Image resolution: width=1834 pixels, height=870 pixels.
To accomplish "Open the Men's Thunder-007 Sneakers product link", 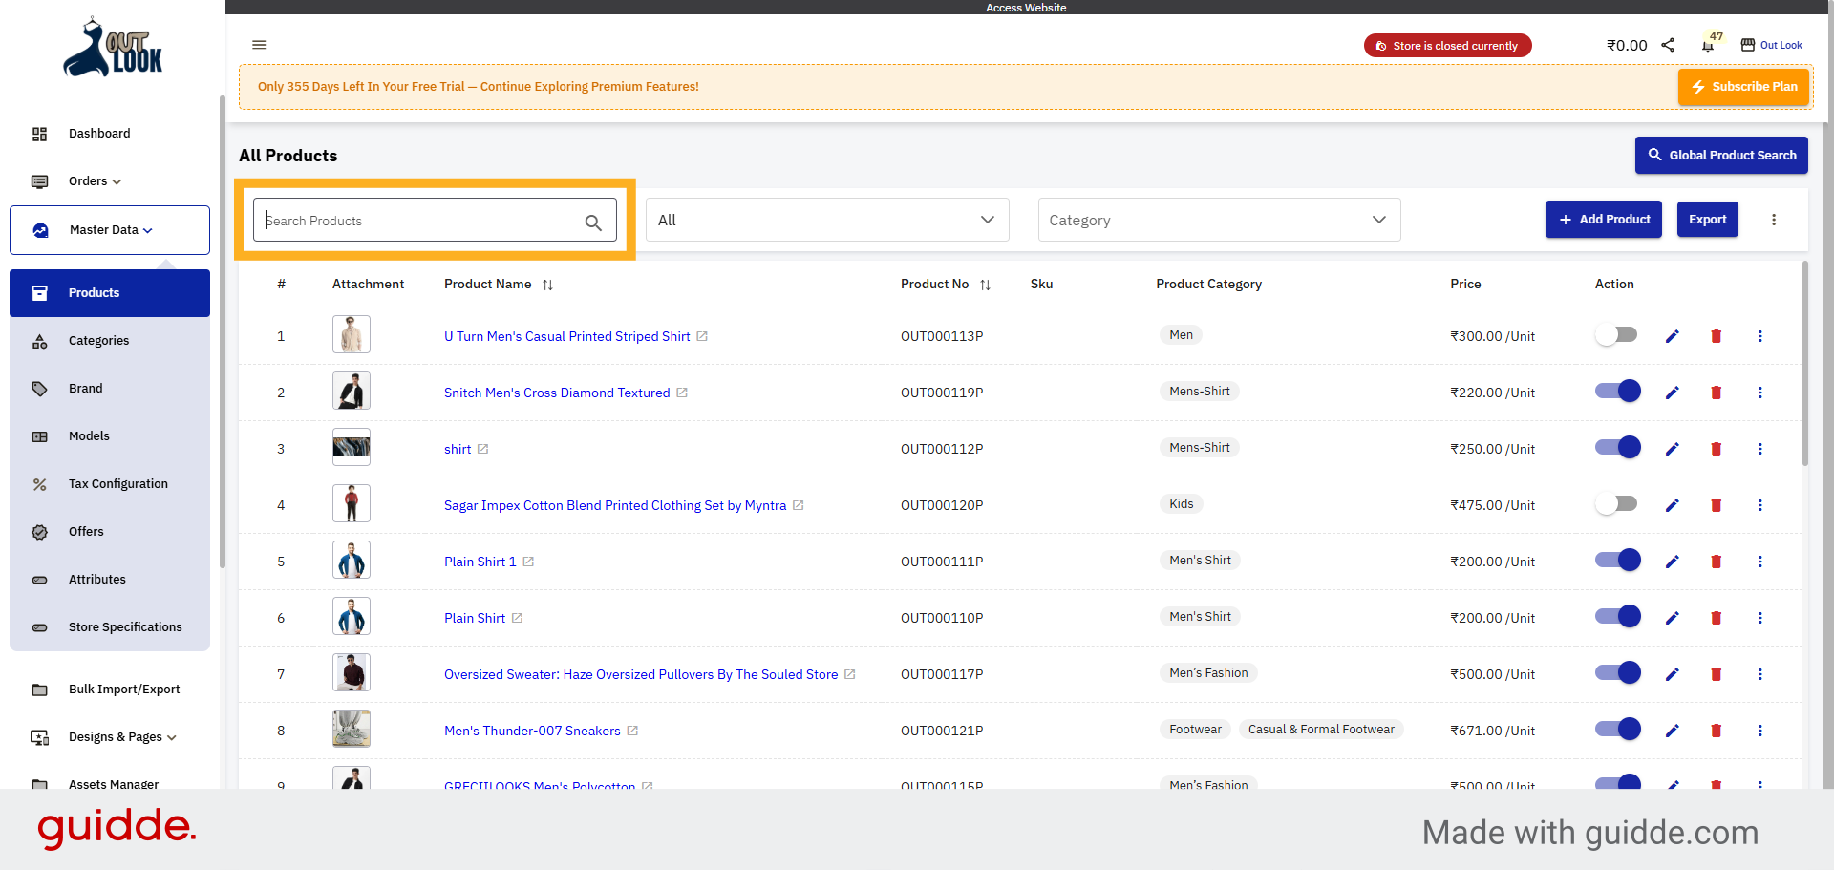I will click(531, 731).
